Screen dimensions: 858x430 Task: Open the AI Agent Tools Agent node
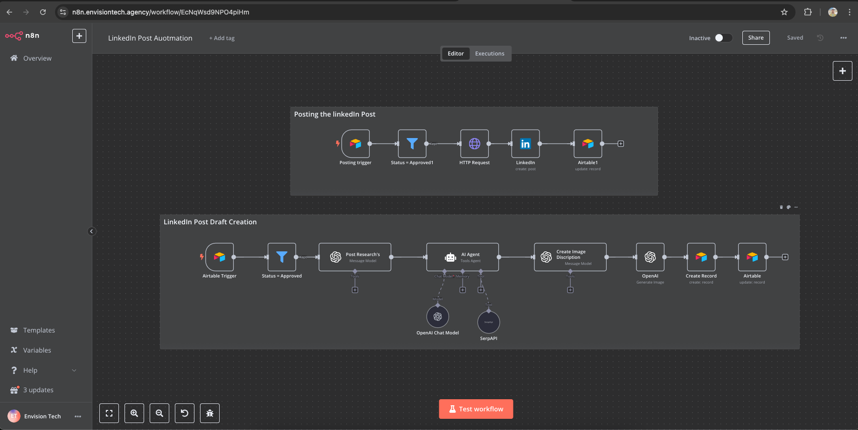[462, 257]
